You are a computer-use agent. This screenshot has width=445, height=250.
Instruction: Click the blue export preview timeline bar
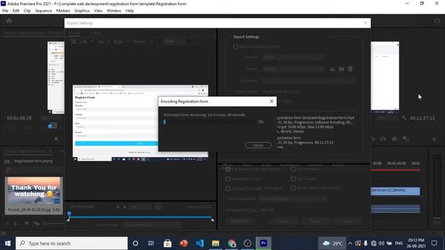click(x=140, y=217)
